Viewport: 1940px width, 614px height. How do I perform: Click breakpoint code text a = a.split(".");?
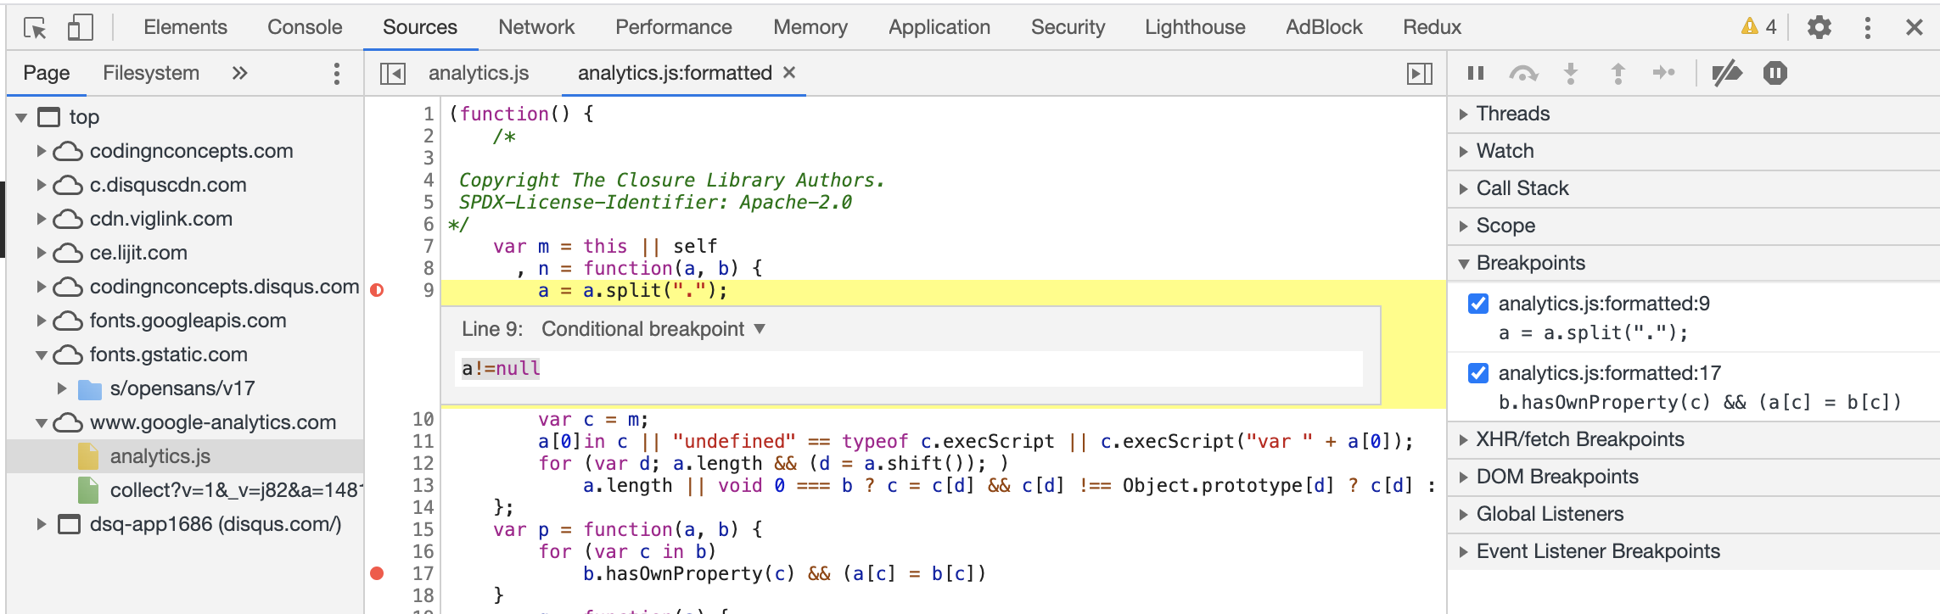click(x=1593, y=332)
